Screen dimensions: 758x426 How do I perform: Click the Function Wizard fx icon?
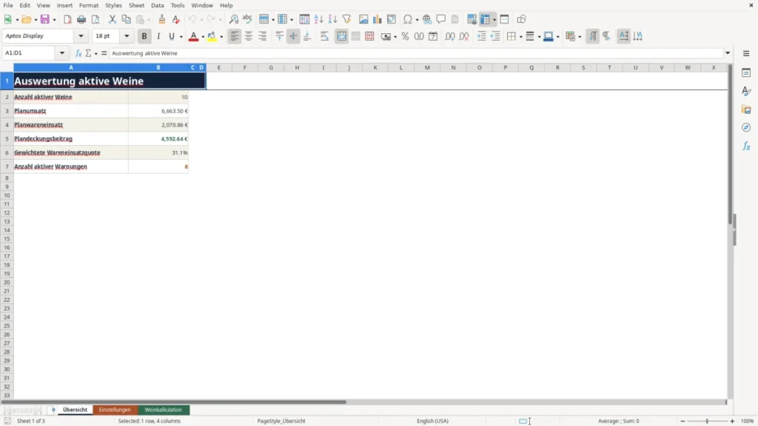[78, 53]
